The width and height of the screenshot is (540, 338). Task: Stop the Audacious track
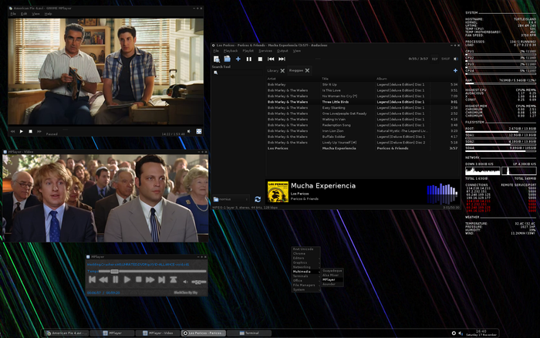point(260,59)
